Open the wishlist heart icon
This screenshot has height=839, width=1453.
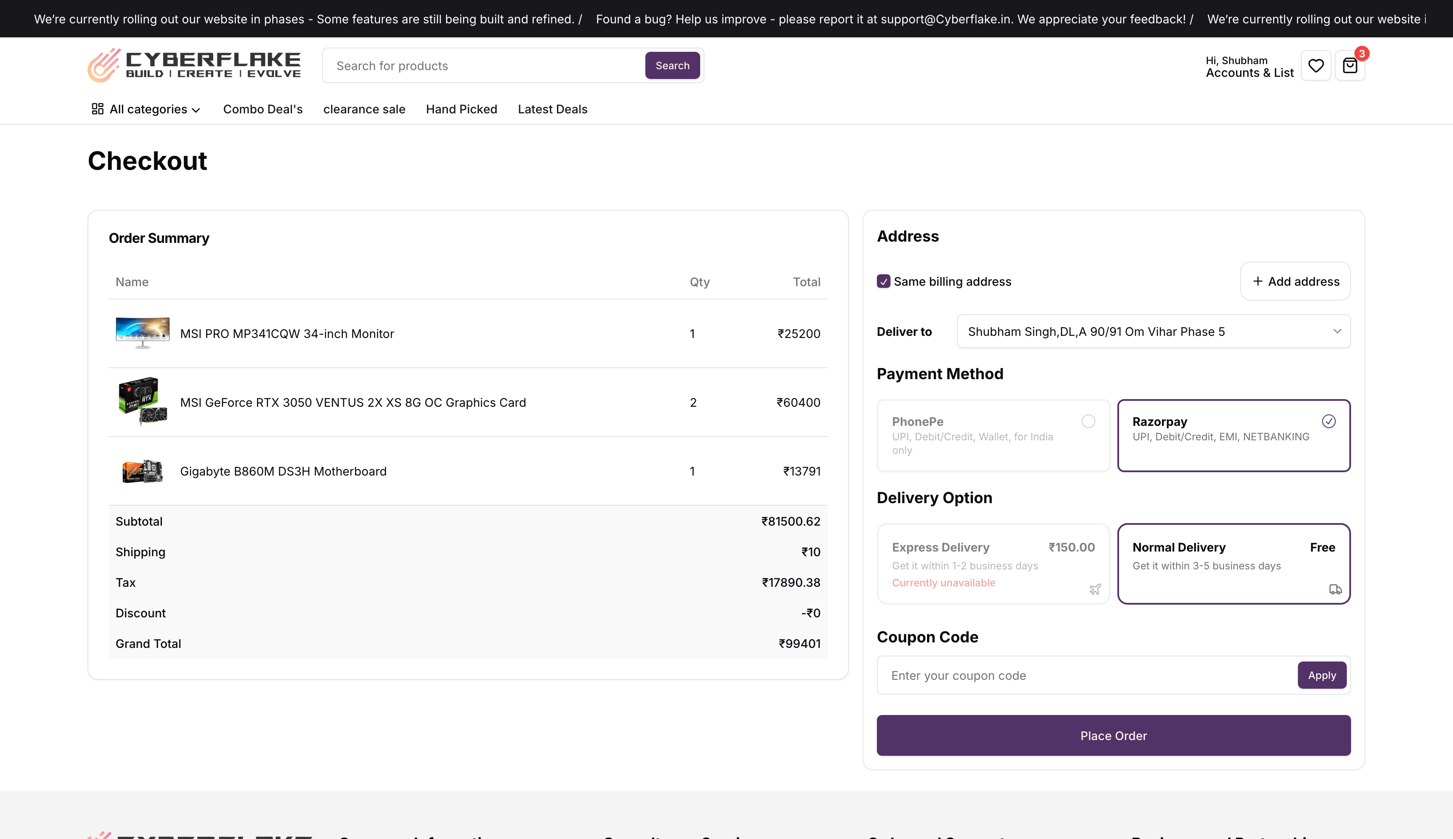pos(1315,66)
